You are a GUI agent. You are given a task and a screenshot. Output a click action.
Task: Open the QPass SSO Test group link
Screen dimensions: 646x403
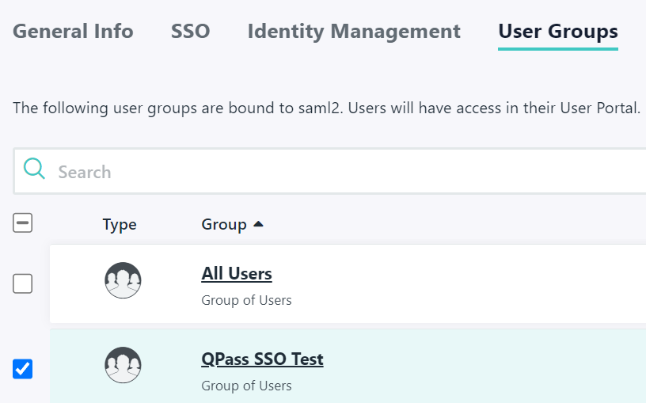(x=262, y=359)
